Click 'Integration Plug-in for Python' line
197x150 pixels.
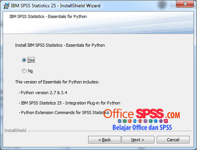(69, 103)
